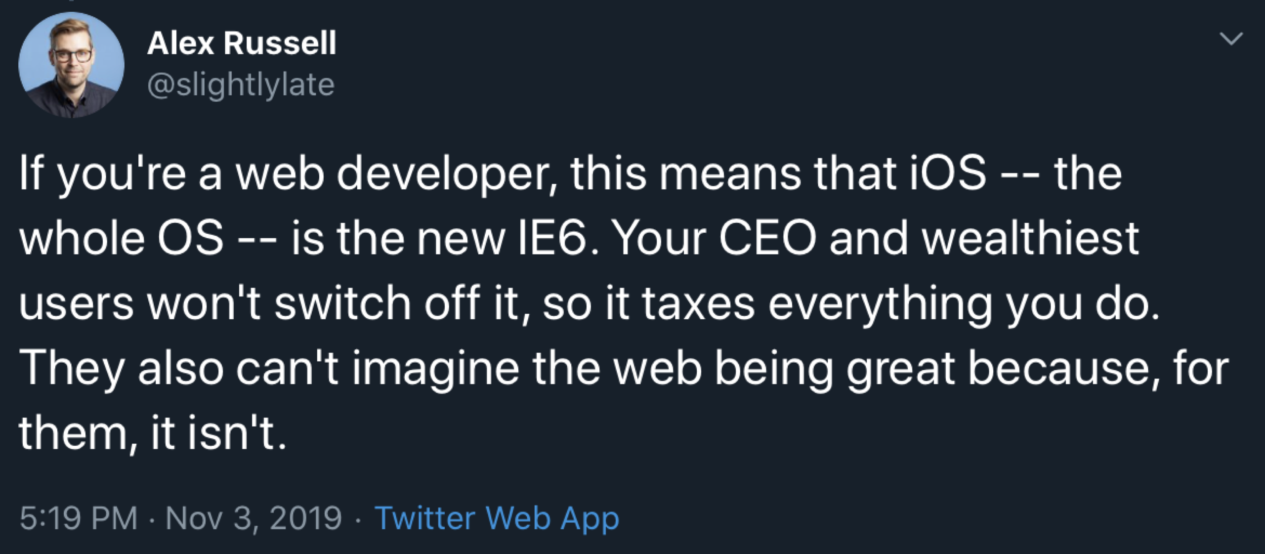Open the @slightlylate handle link
1265x554 pixels.
click(241, 85)
